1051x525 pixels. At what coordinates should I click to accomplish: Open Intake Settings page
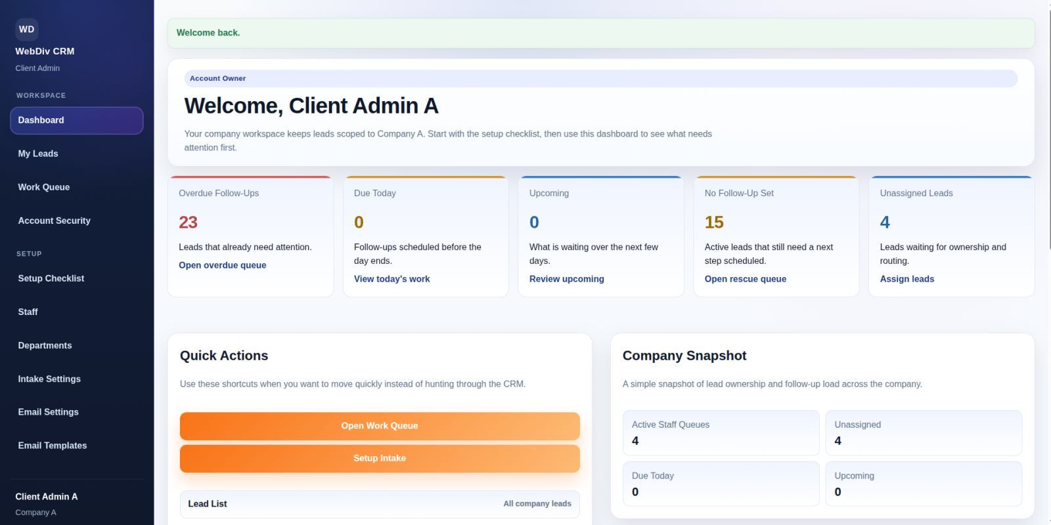point(77,379)
